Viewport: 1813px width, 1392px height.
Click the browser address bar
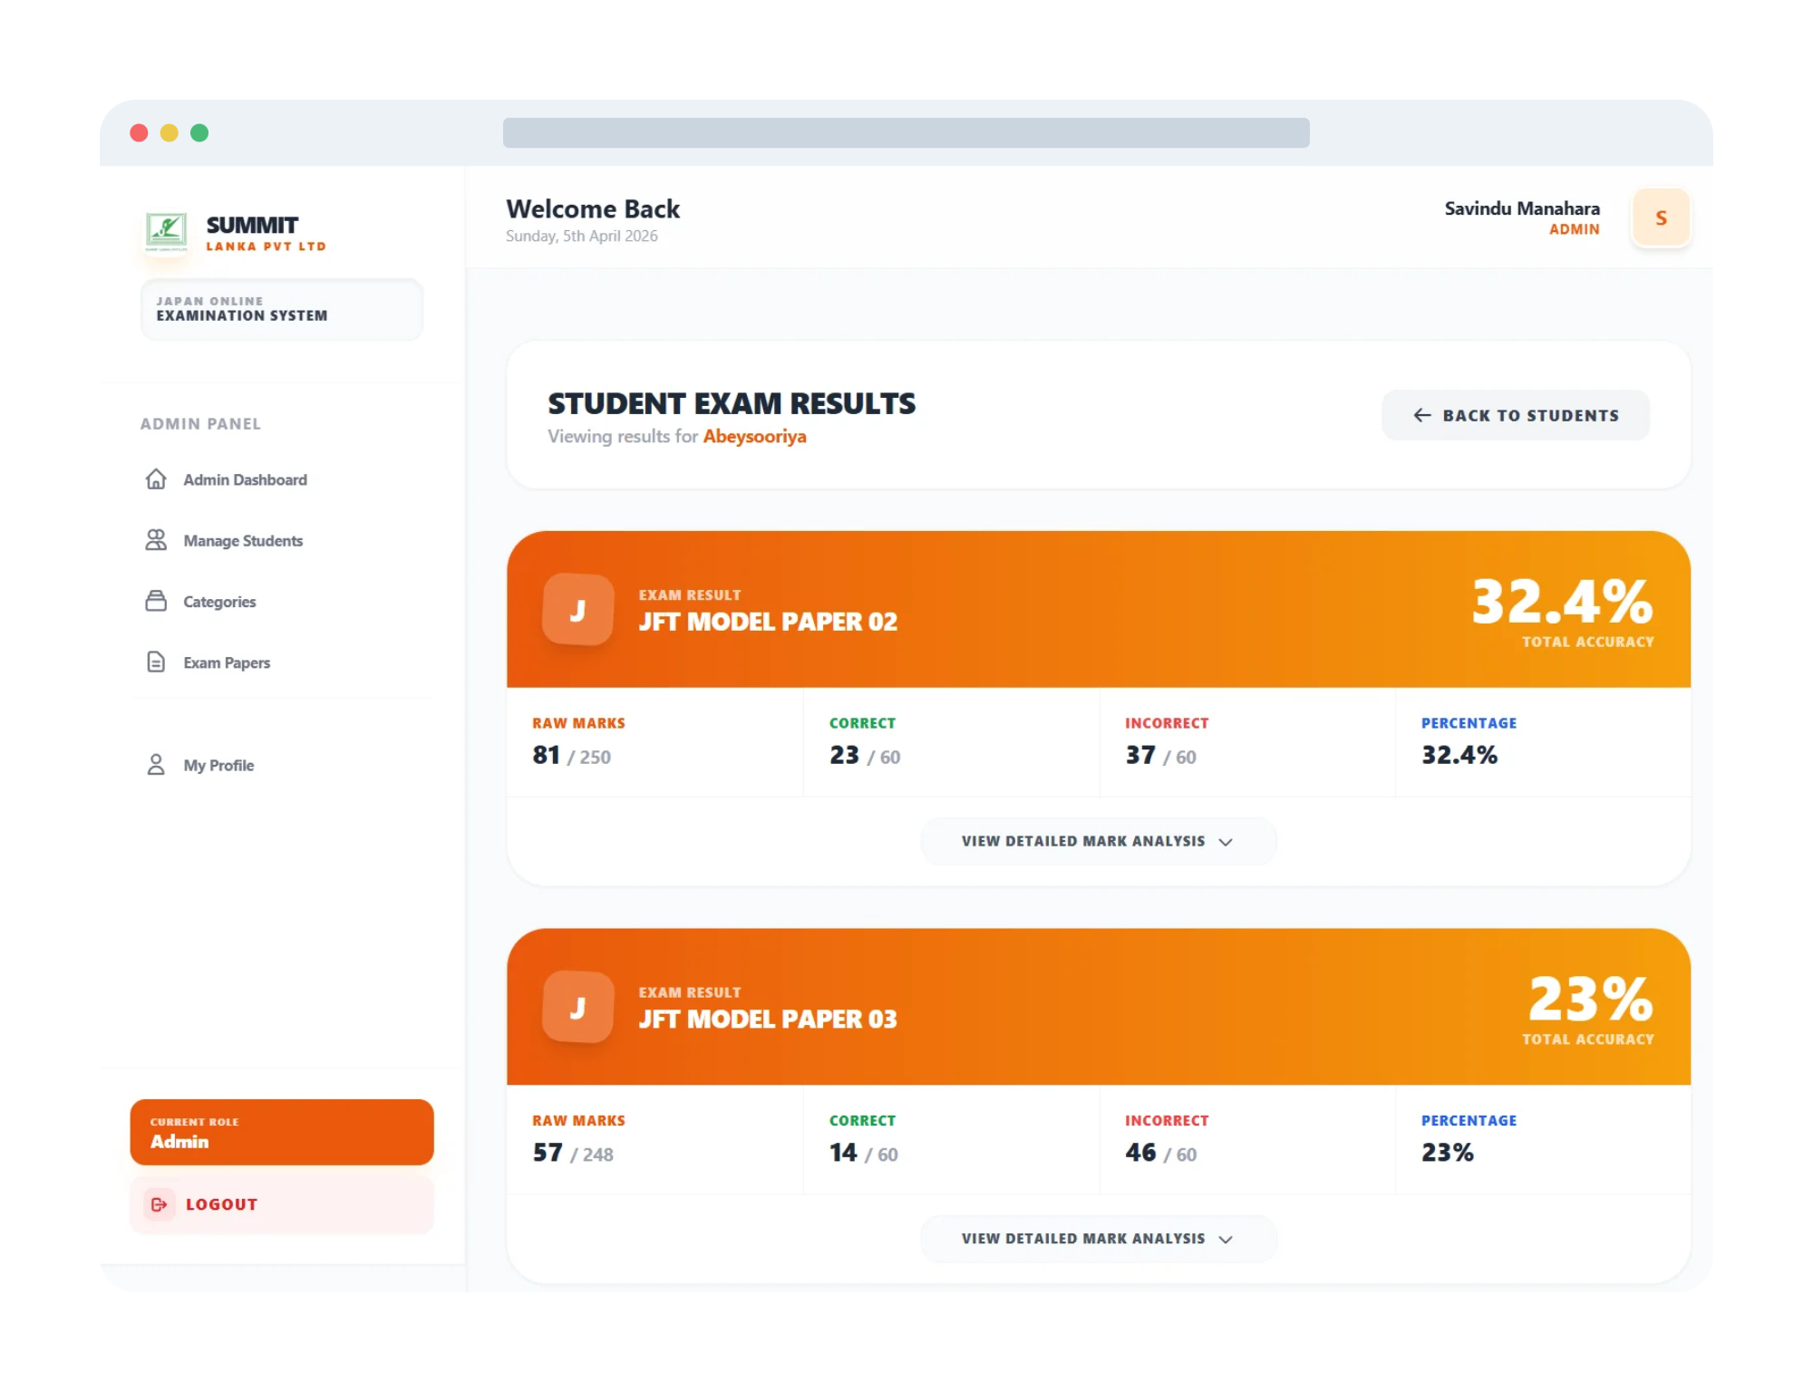tap(906, 133)
